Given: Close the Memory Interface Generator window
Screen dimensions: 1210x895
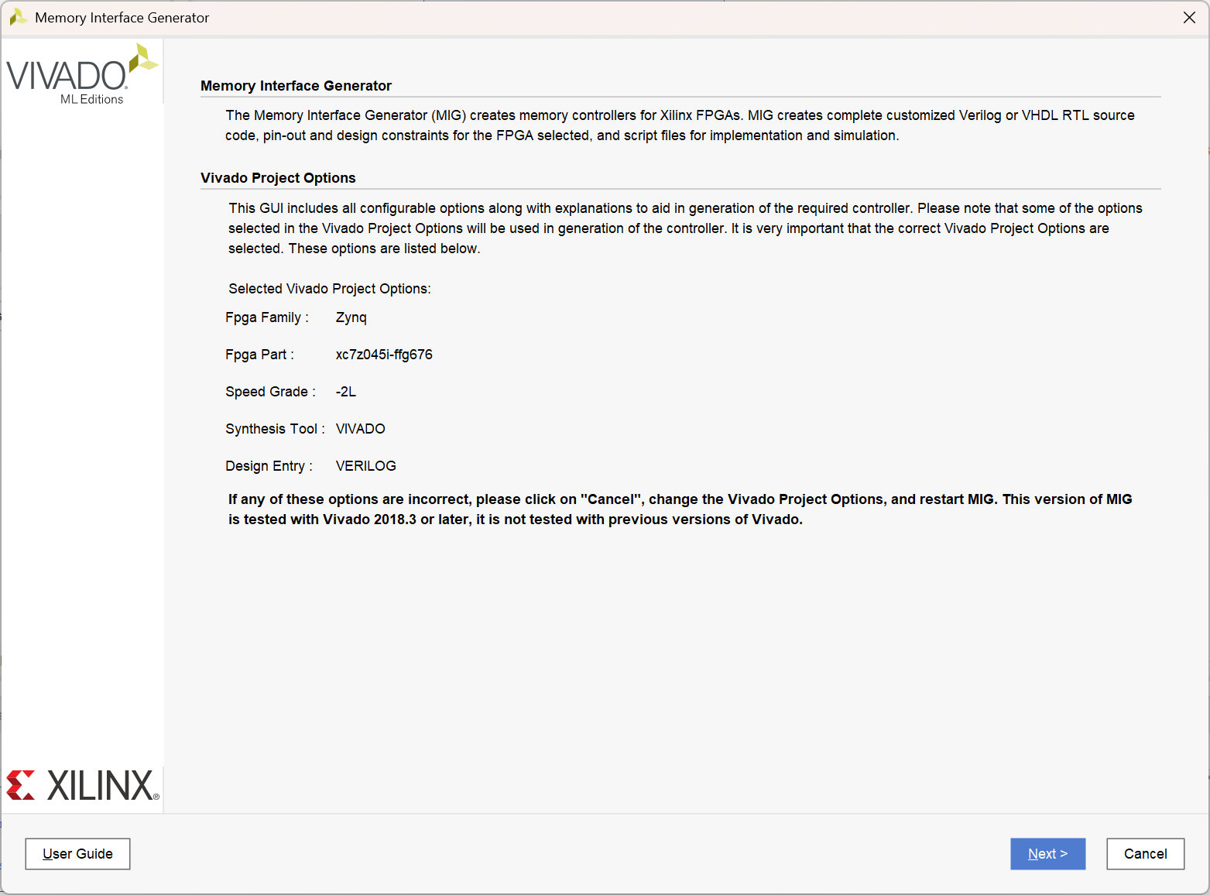Looking at the screenshot, I should (x=1189, y=17).
